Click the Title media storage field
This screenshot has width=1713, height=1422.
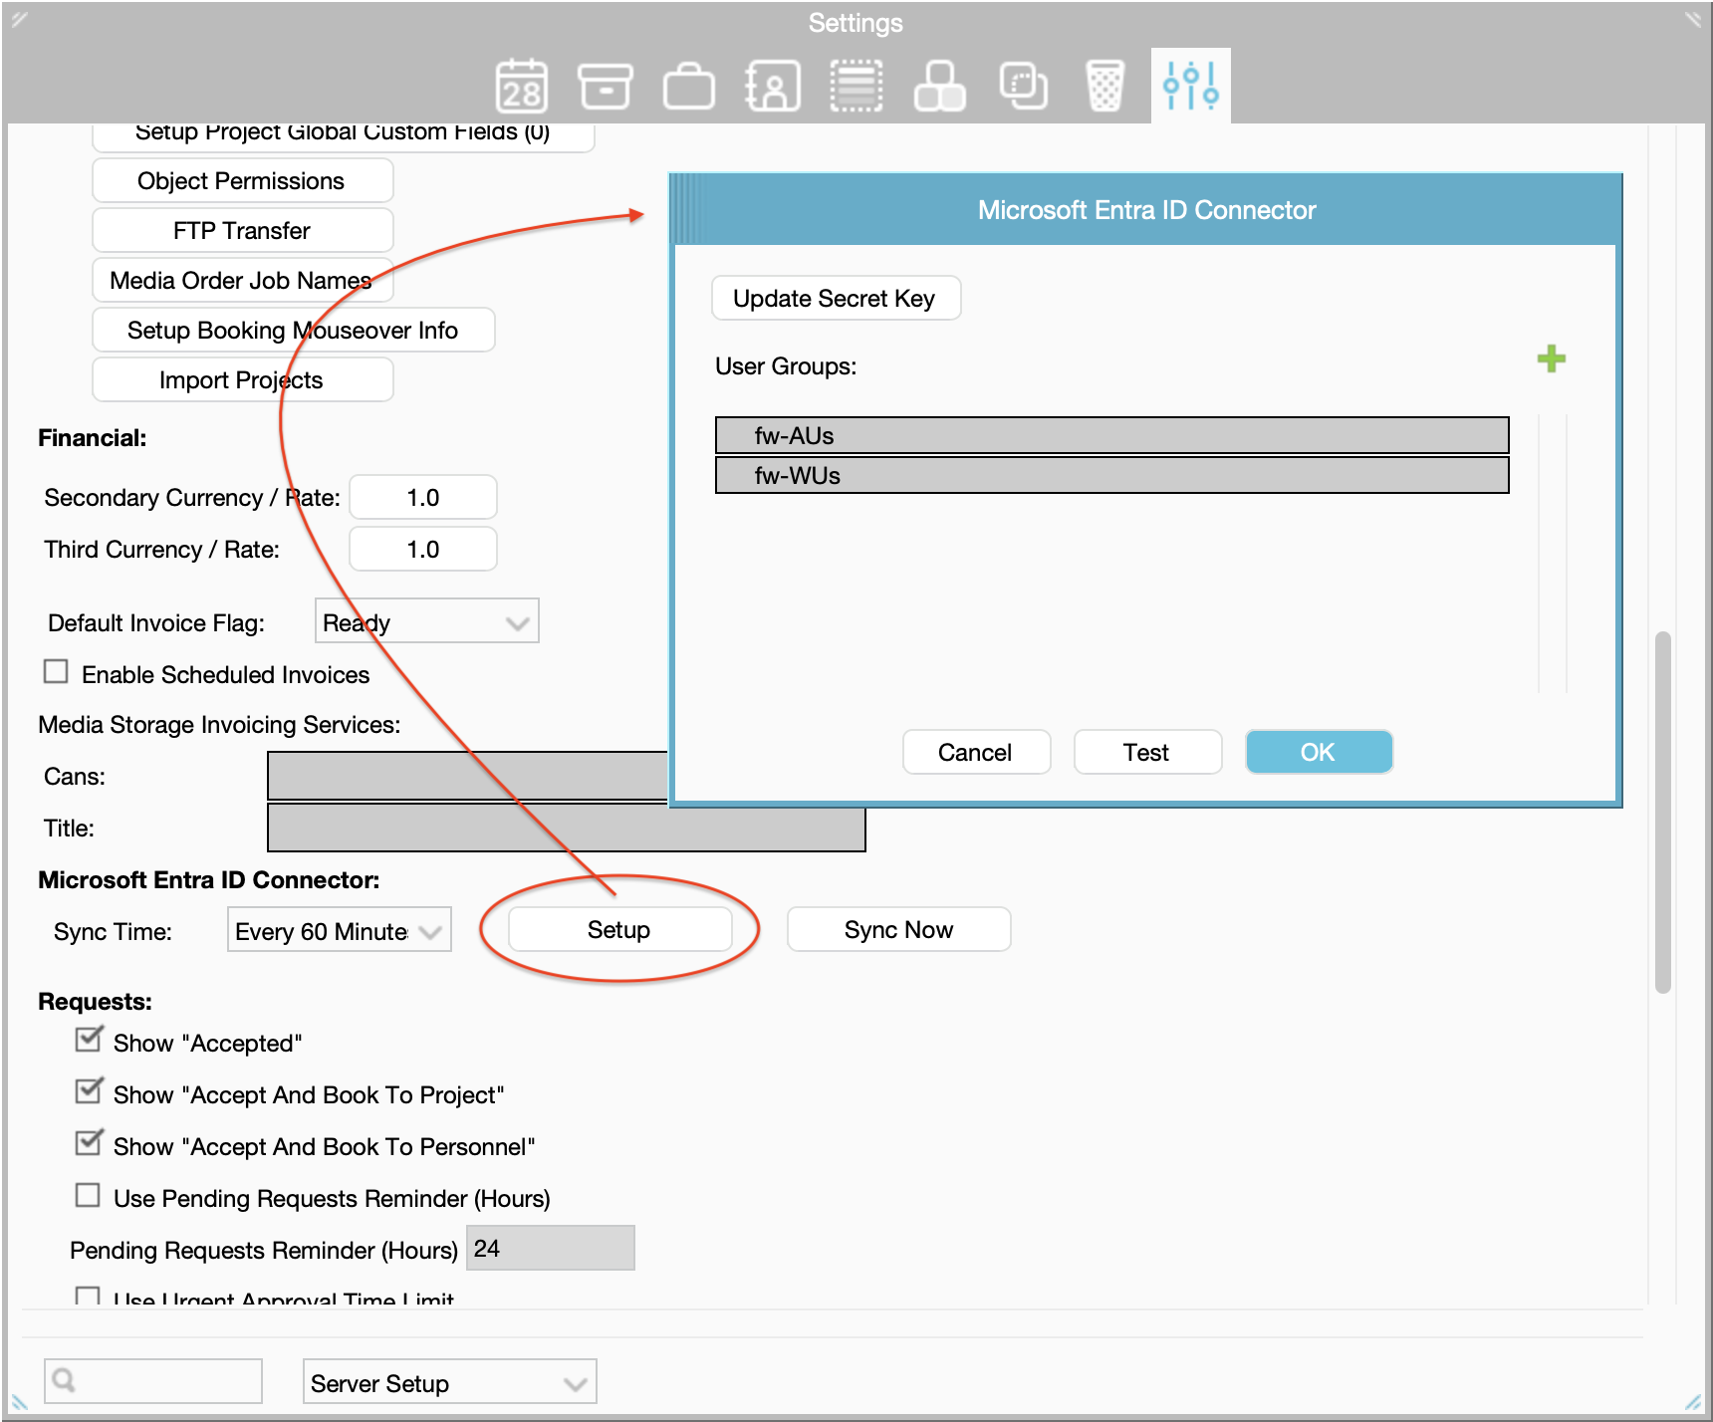coord(566,828)
